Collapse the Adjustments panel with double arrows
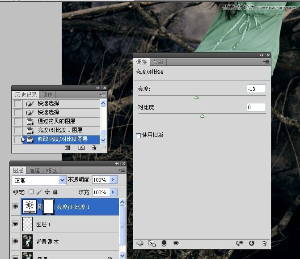Screen dimensions: 300x259 pos(262,55)
